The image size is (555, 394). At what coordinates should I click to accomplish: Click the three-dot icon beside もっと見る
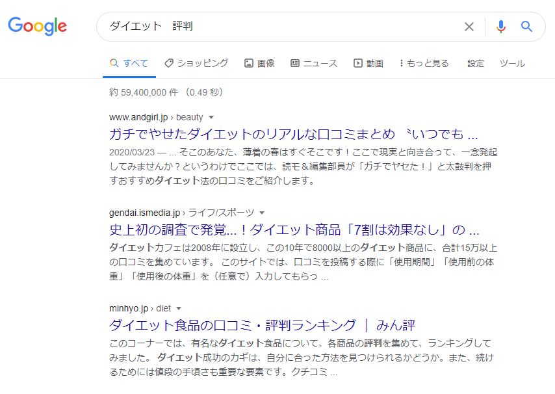point(401,63)
